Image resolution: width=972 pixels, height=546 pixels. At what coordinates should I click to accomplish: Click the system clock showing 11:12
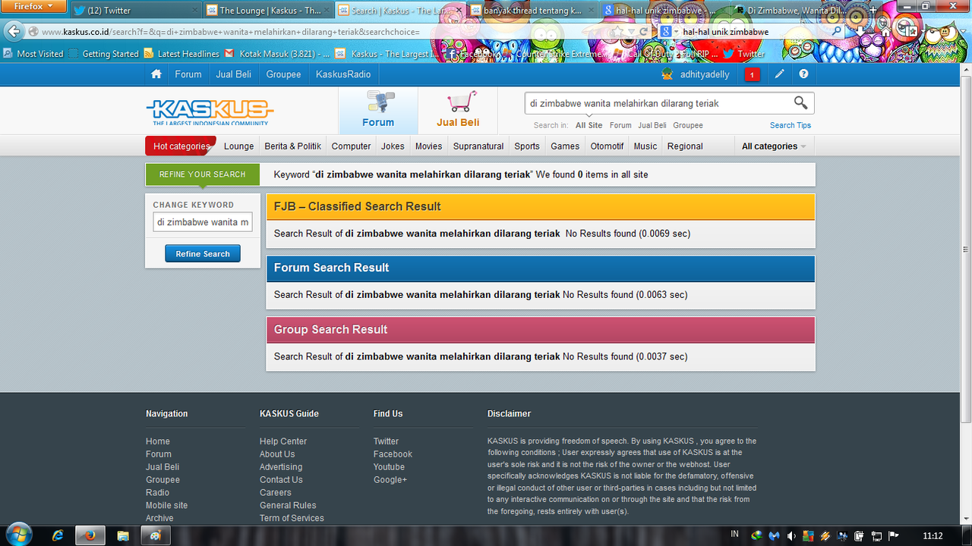click(933, 535)
